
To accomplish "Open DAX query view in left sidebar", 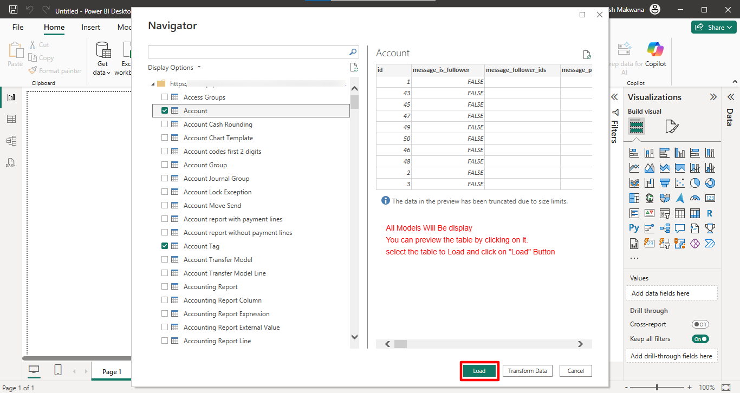I will pyautogui.click(x=11, y=162).
